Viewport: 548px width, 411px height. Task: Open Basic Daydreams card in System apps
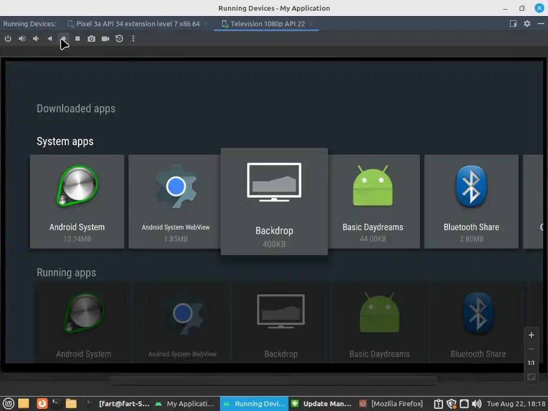(x=374, y=202)
